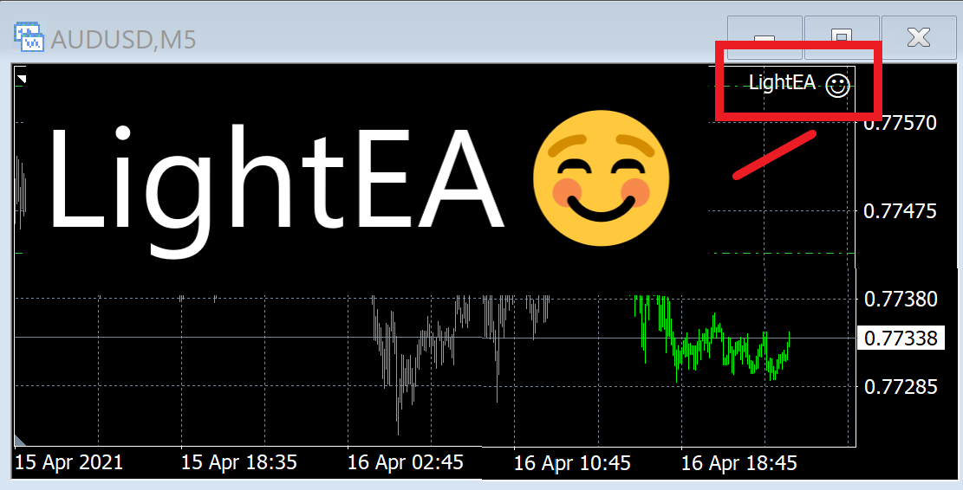Click the 16 Apr 02:45 time label
Viewport: 963px width, 490px height.
(x=406, y=462)
